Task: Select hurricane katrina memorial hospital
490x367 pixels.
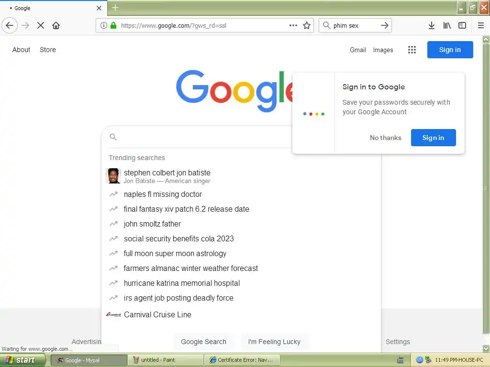Action: [x=241, y=283]
